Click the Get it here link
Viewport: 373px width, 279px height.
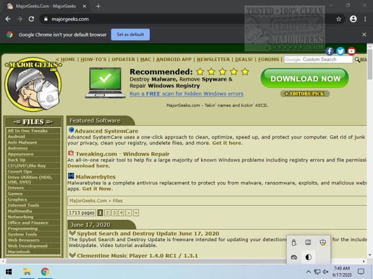[227, 143]
